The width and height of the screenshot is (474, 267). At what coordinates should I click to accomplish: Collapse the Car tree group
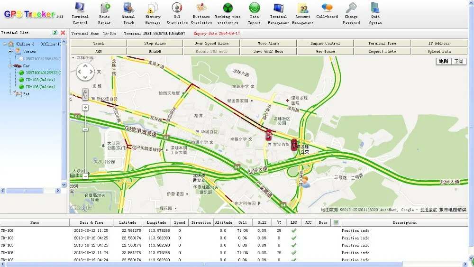pos(10,65)
